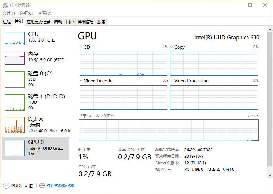Select the memory (内存) graph thumbnail
Viewport: 273px width, 194px height.
pos(15,58)
